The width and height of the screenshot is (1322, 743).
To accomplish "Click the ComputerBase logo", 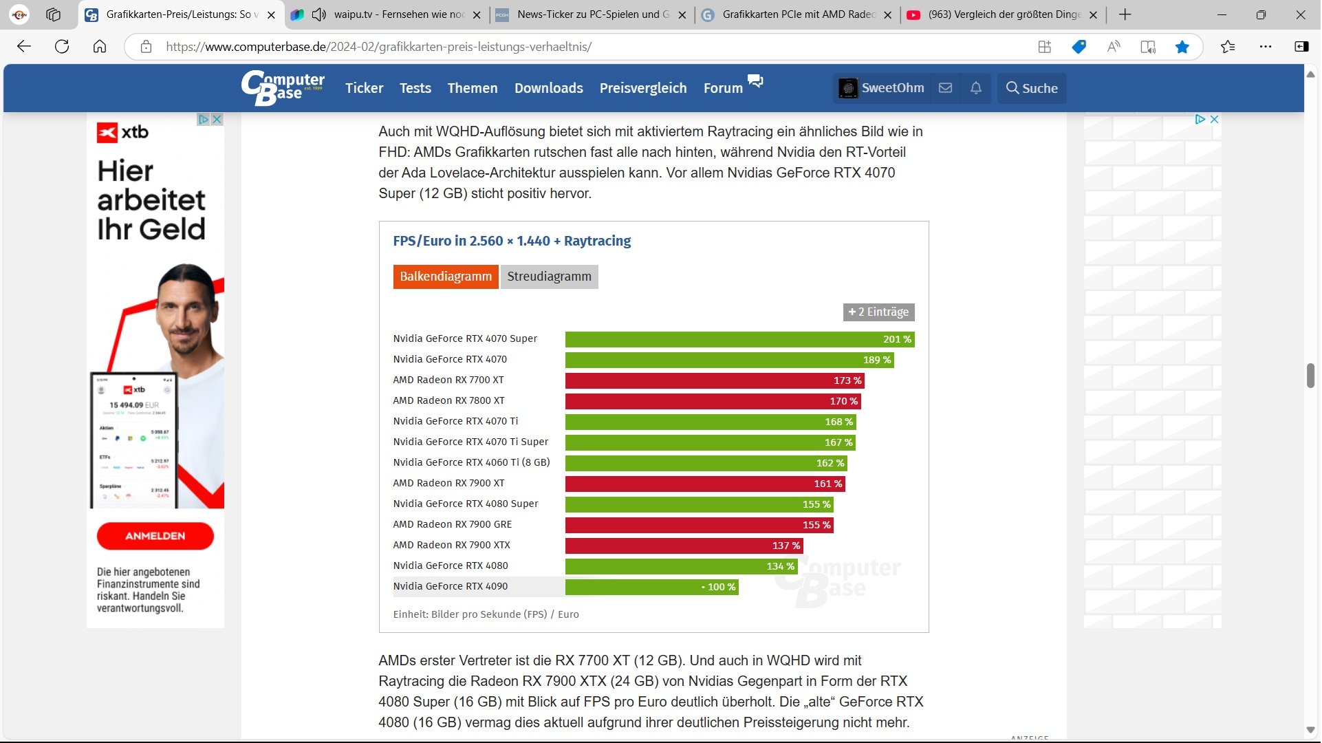I will pyautogui.click(x=283, y=88).
